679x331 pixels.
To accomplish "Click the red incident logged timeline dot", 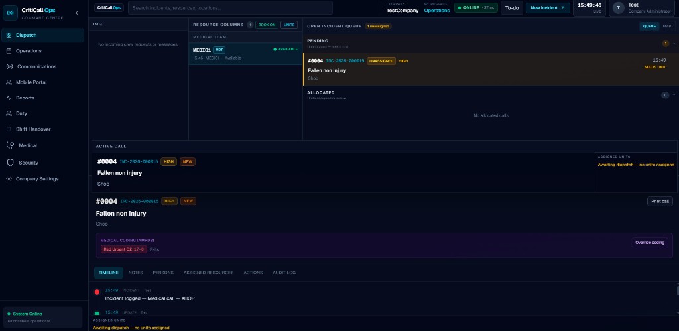I will coord(97,292).
